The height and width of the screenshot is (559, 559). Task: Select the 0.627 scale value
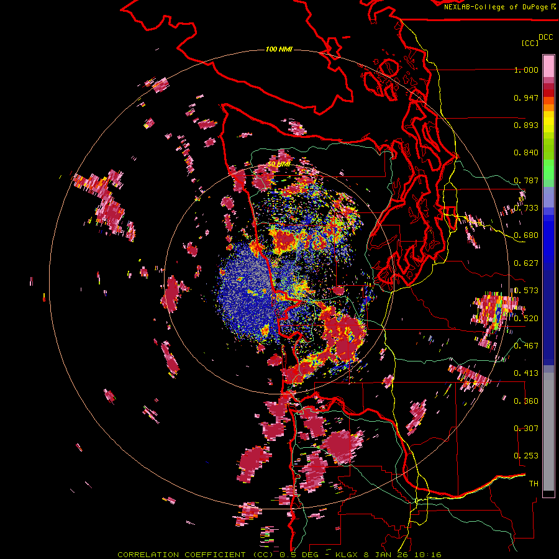tap(526, 263)
